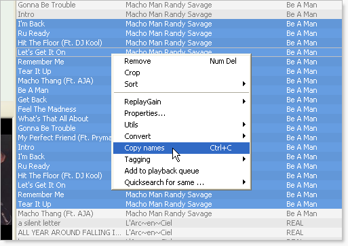Click the REAL album cell for a silent letter
The image size is (348, 246).
(x=294, y=223)
